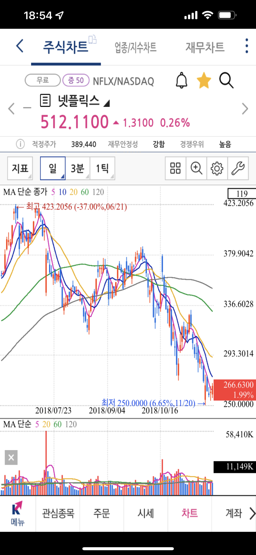Open 관심종목 bottom tab

[58, 514]
